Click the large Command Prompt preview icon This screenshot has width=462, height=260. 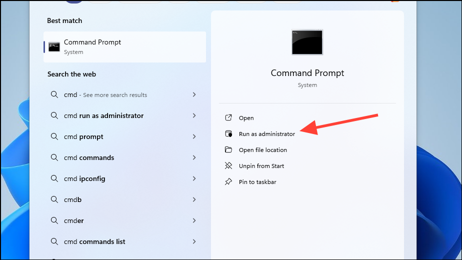307,42
